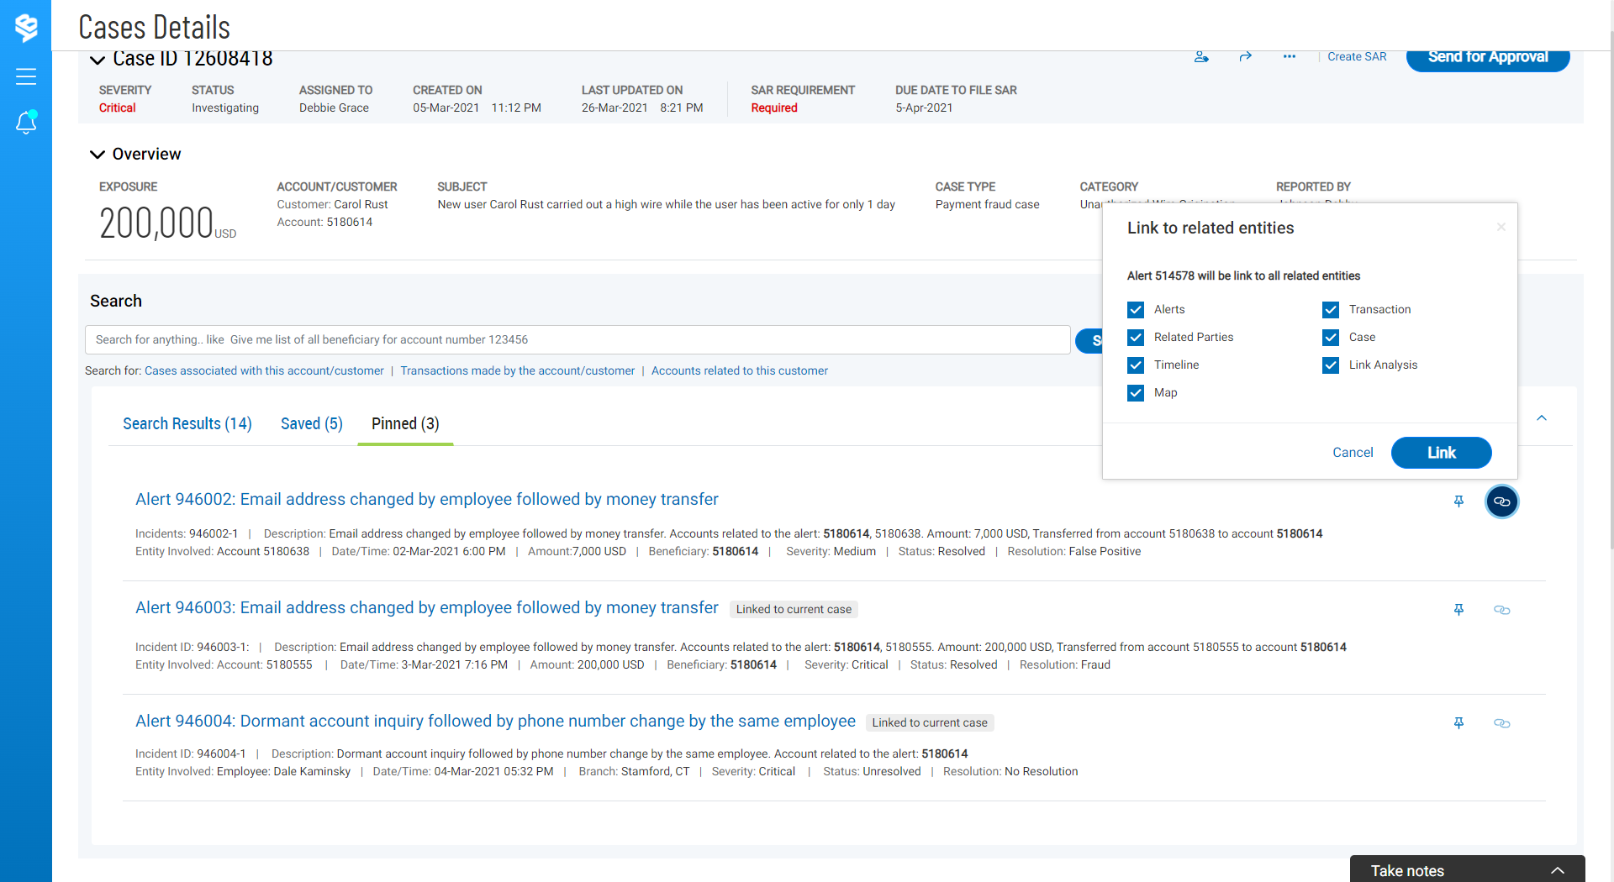
Task: Uncheck the Alerts checkbox
Action: (x=1136, y=310)
